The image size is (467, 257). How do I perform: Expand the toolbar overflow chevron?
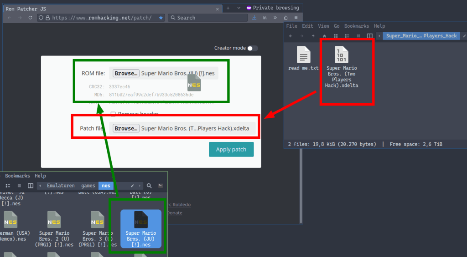point(275,18)
